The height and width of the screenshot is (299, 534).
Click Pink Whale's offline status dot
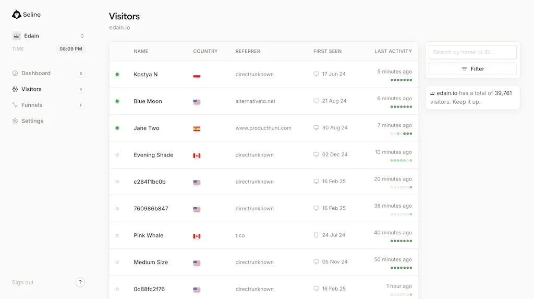point(117,235)
